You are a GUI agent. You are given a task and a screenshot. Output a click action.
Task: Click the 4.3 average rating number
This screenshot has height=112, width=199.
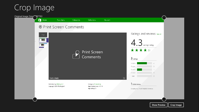tap(137, 43)
